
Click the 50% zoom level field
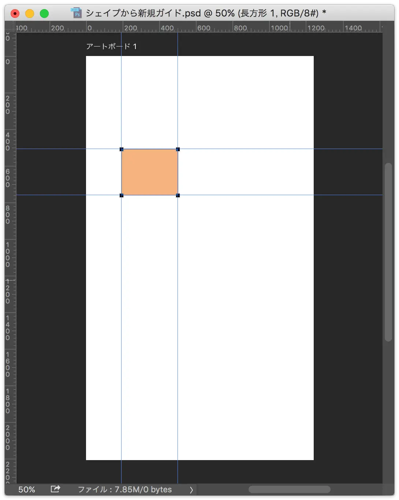click(27, 489)
